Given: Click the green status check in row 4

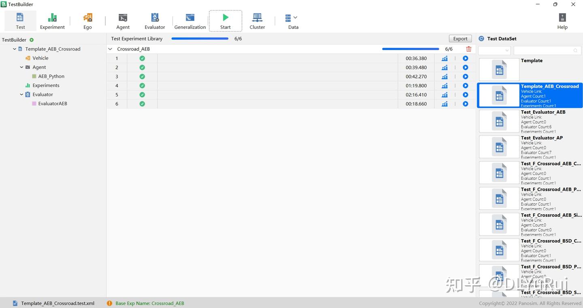Looking at the screenshot, I should pos(142,86).
